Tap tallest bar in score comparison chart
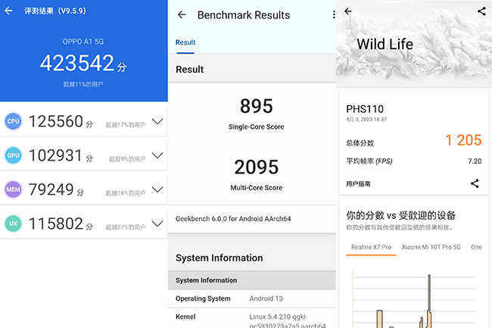 click(429, 301)
